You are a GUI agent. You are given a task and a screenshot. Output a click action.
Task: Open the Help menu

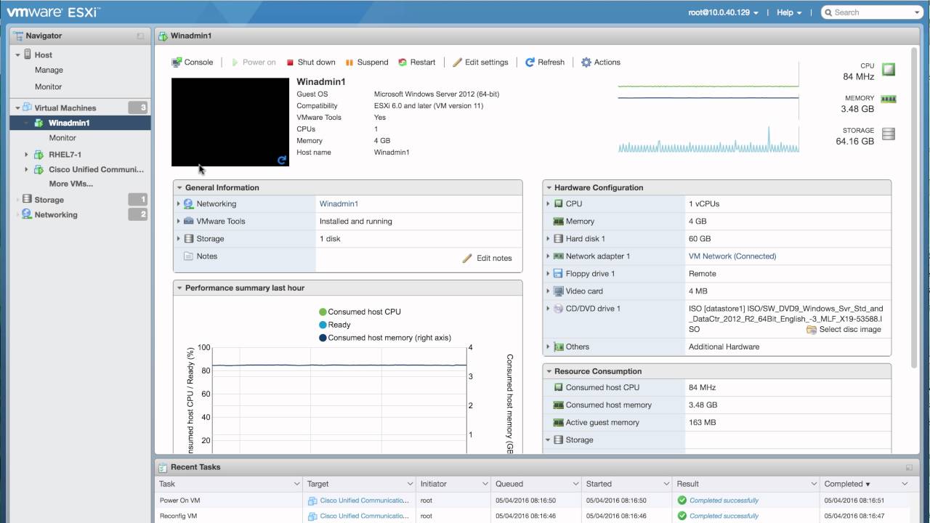(x=789, y=12)
